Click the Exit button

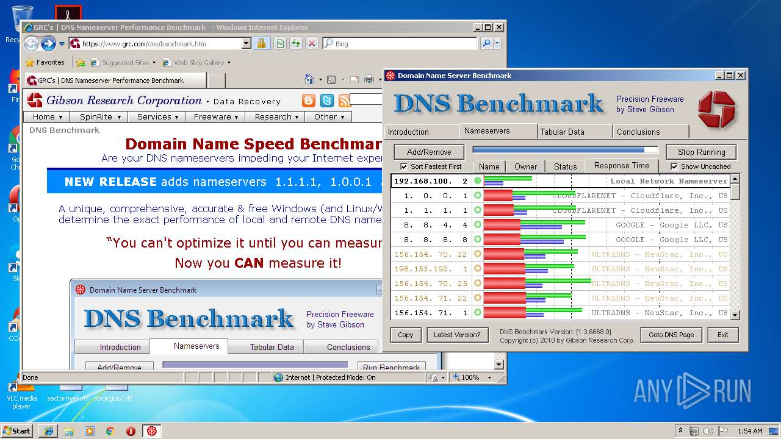point(723,335)
